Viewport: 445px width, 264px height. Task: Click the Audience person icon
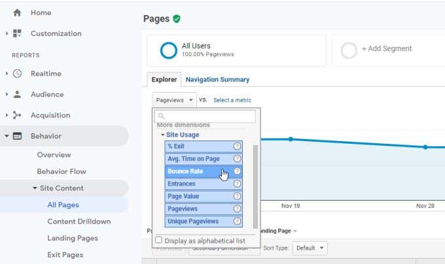coord(17,94)
